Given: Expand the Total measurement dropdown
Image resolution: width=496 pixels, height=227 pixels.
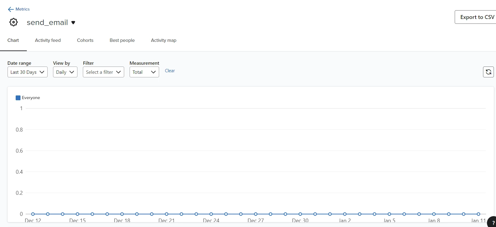Looking at the screenshot, I should (x=144, y=72).
